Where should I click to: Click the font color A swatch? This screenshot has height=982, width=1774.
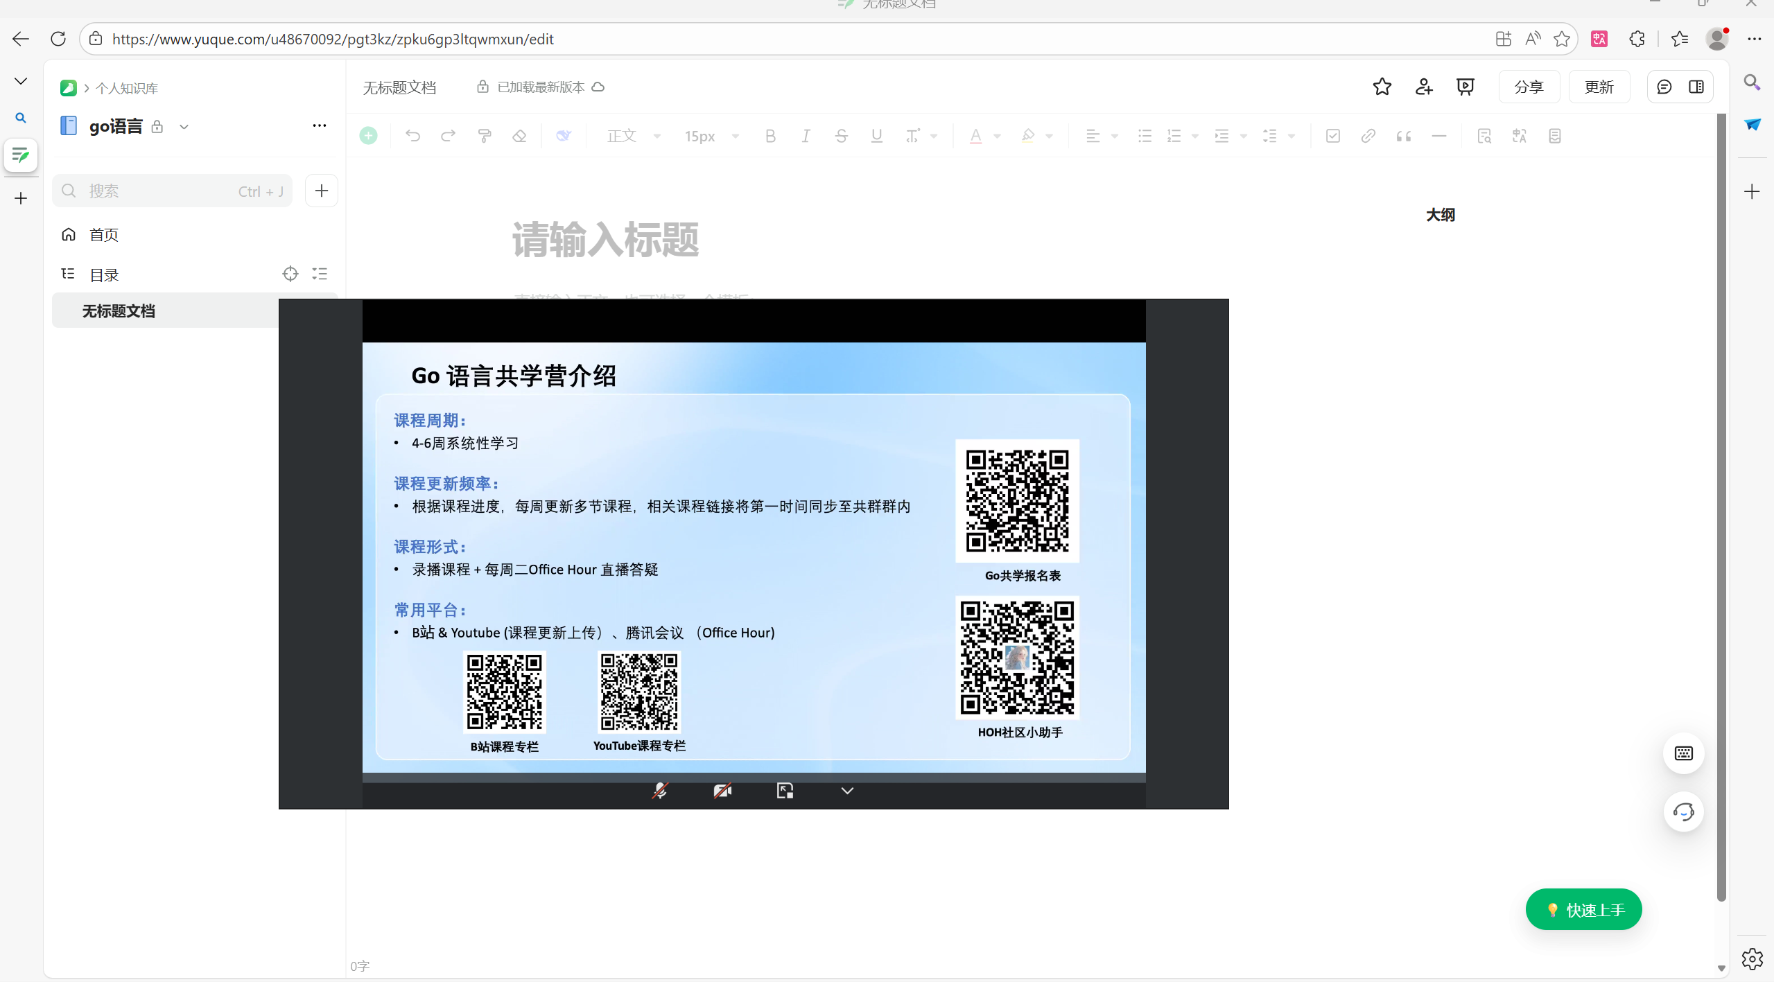pyautogui.click(x=975, y=136)
